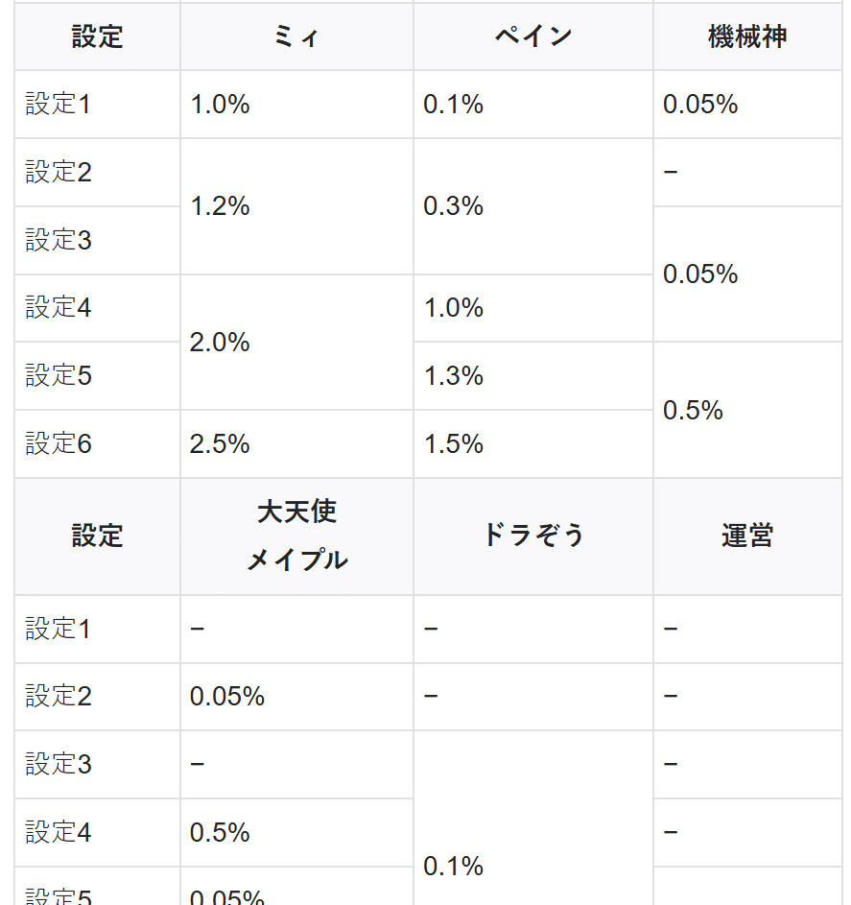The image size is (851, 905).
Task: Click the ミィ column header
Action: pos(296,37)
